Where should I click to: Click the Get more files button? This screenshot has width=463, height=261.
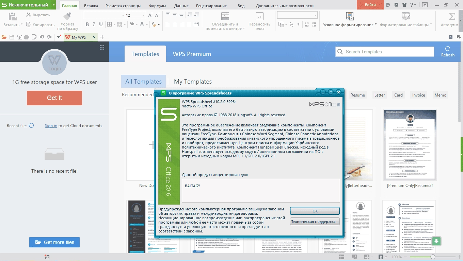click(x=54, y=242)
